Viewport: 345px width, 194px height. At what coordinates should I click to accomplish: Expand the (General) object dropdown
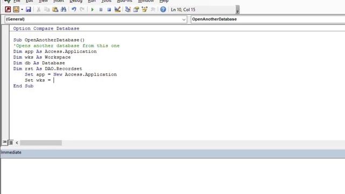coord(184,19)
